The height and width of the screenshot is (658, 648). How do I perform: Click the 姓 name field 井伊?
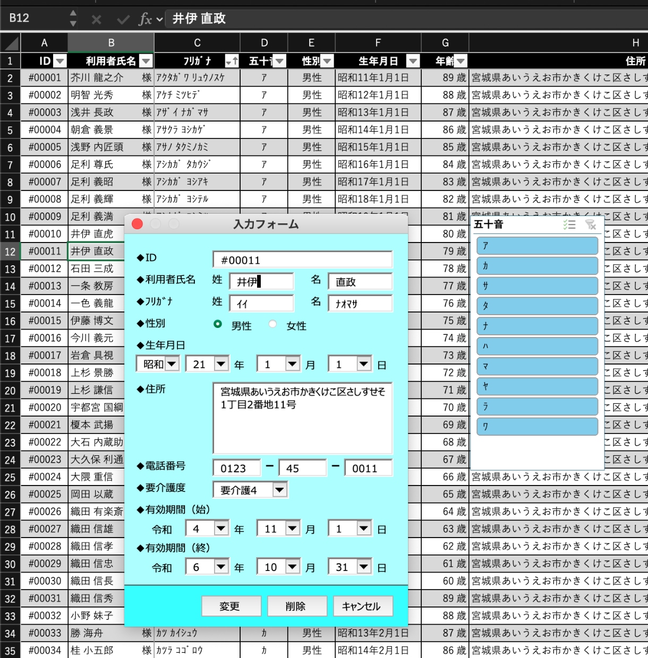click(261, 281)
